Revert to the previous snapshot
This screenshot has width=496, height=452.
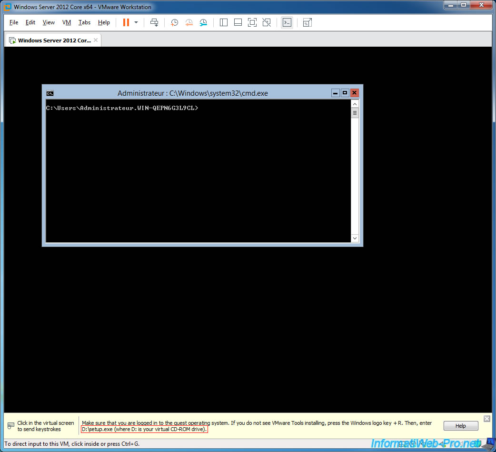coord(189,22)
